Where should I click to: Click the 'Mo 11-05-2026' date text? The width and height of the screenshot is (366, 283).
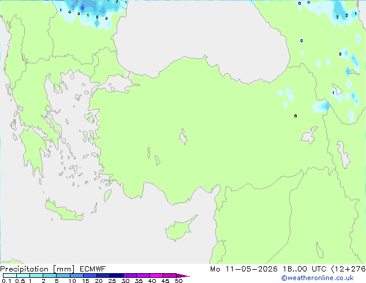pos(244,269)
